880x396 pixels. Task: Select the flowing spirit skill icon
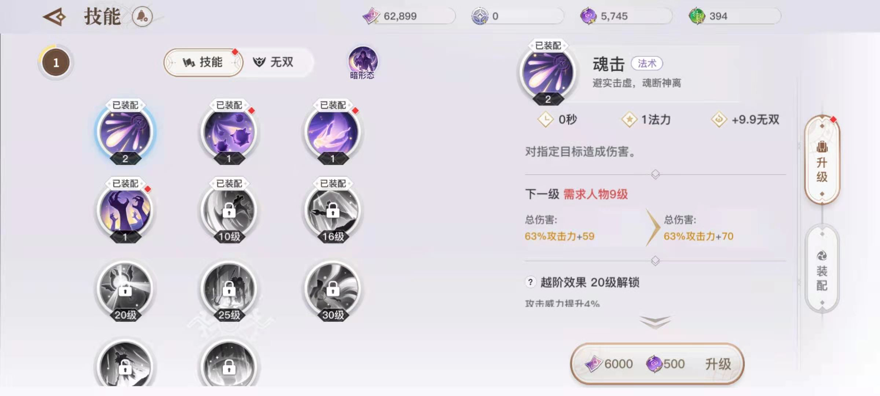click(x=333, y=132)
